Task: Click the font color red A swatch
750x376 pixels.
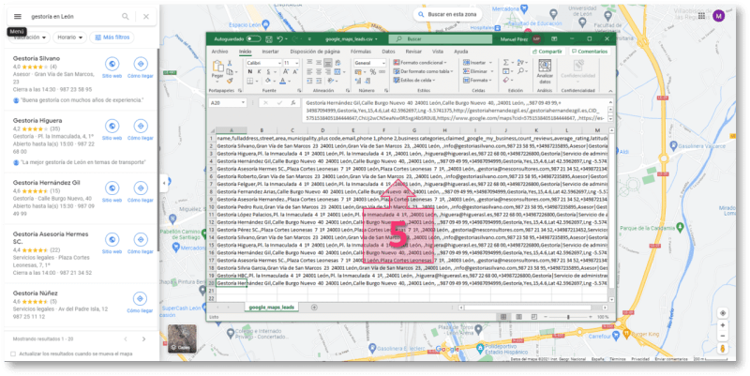Action: tap(283, 81)
